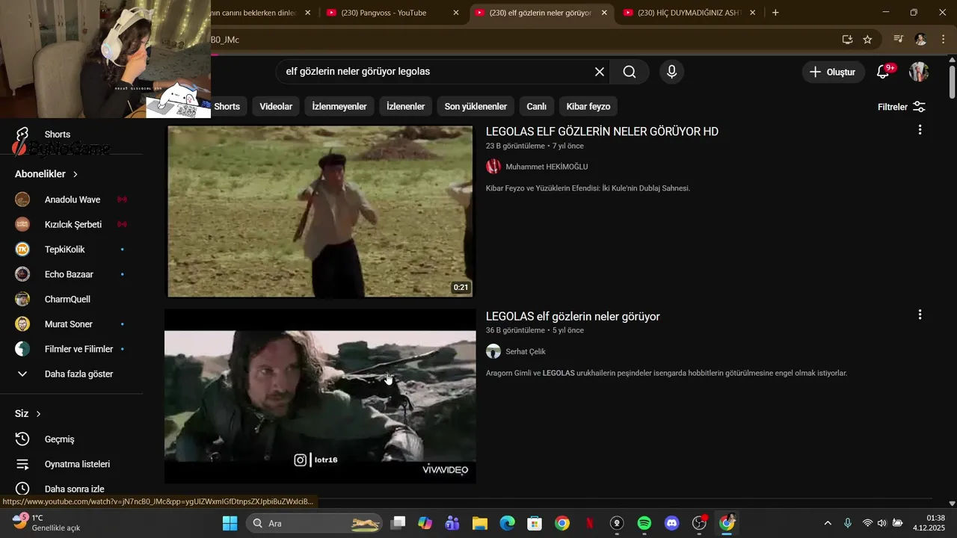The height and width of the screenshot is (538, 957).
Task: Clear the YouTube search box text
Action: tap(600, 72)
